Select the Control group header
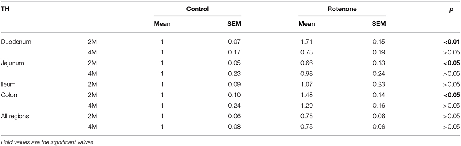The image size is (461, 146). (x=197, y=9)
